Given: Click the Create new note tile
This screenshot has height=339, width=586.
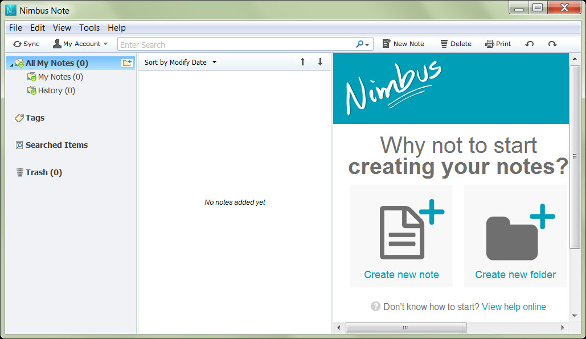Looking at the screenshot, I should point(401,236).
